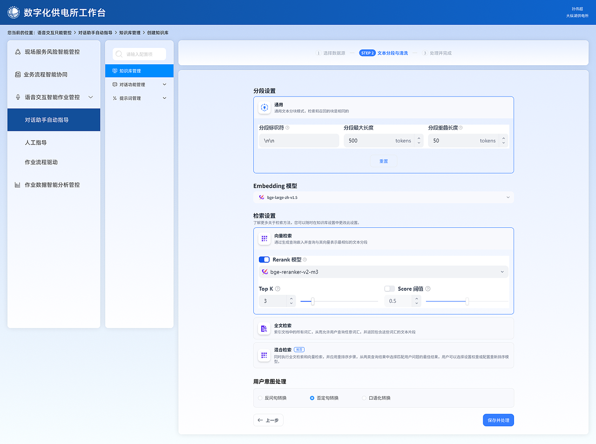Click the help icon next to Top K
The width and height of the screenshot is (596, 444).
click(x=278, y=289)
